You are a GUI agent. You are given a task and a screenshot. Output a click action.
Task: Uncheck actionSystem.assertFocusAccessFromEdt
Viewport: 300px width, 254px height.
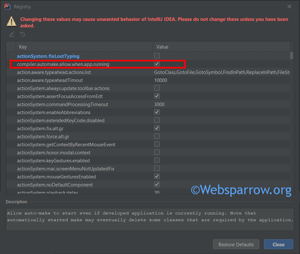(x=157, y=96)
